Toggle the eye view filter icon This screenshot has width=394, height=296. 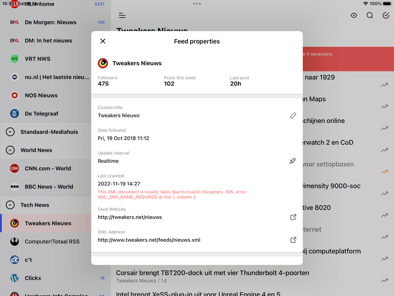click(x=354, y=15)
